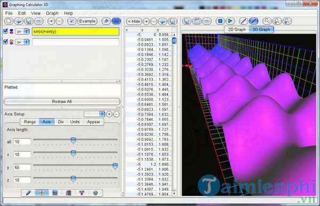Open the pencil equations panel icon at bottom
Viewport: 320px width, 206px height.
[x=28, y=193]
